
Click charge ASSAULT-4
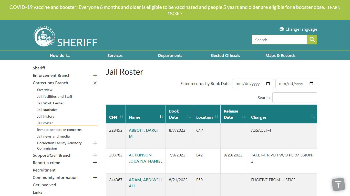[x=261, y=130]
